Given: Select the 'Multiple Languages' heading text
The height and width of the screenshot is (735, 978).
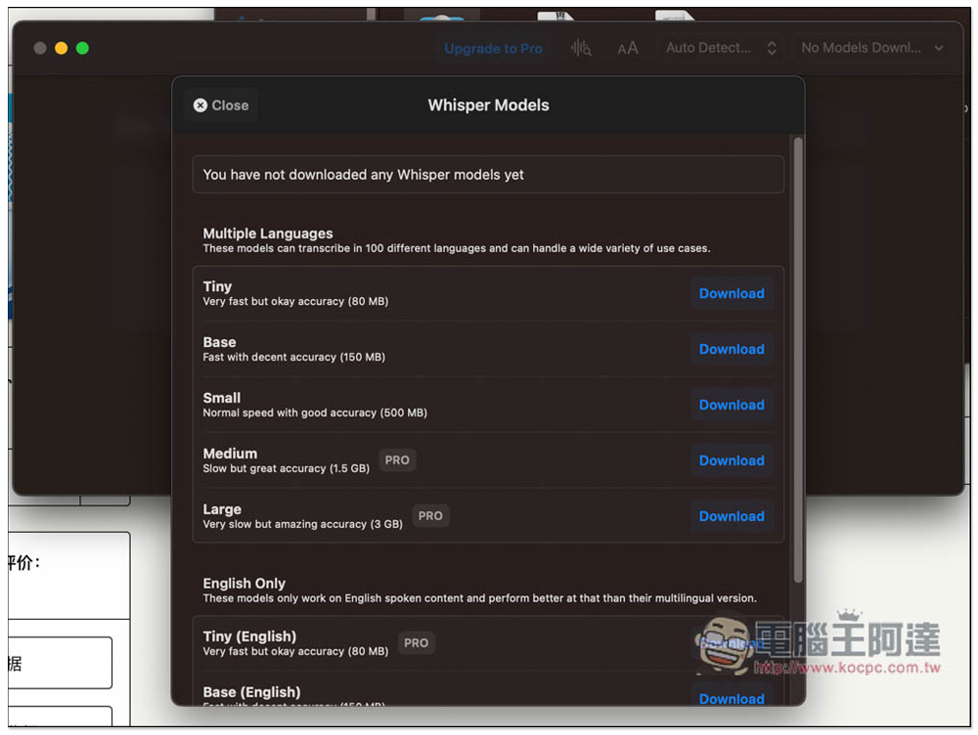Looking at the screenshot, I should coord(268,234).
